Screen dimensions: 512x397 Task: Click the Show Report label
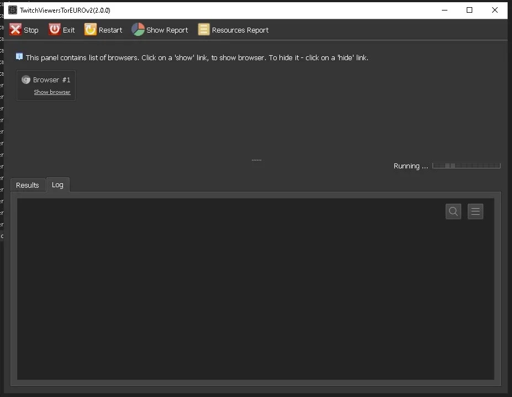(x=167, y=30)
